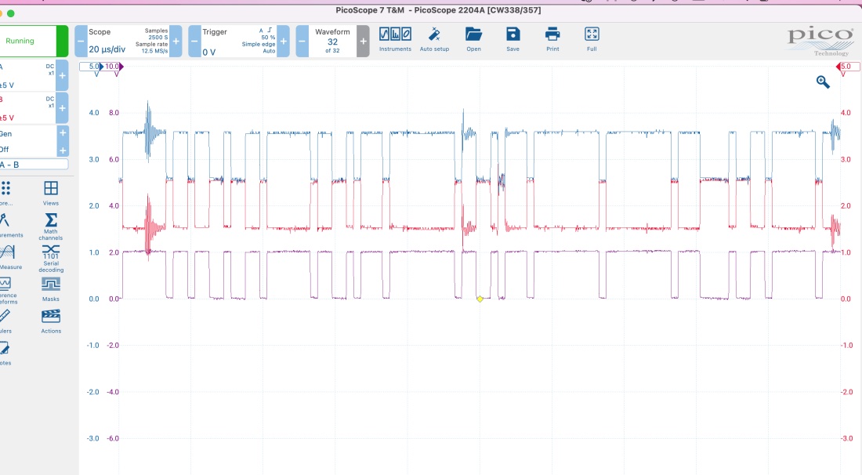Open the Serial decoding tool
The width and height of the screenshot is (862, 475).
[x=51, y=257]
